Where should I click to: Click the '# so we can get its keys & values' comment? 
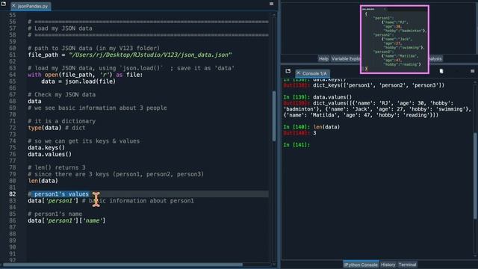tap(84, 141)
